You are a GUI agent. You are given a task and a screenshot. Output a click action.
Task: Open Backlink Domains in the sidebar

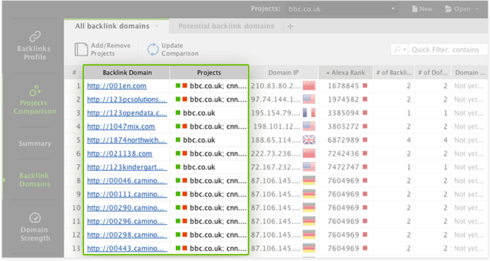click(35, 180)
